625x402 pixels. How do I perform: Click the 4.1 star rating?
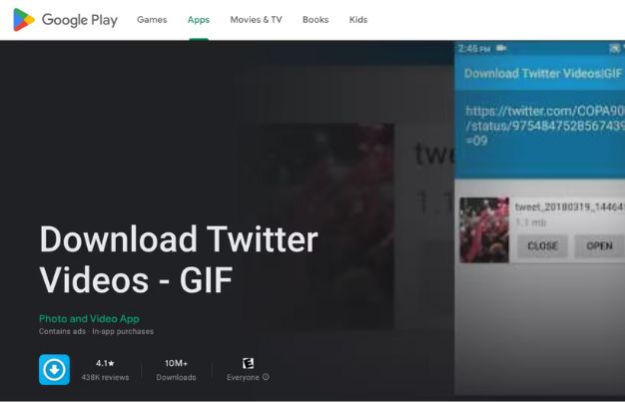tap(105, 363)
